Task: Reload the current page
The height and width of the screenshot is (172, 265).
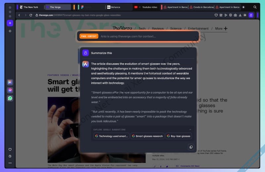Action: tap(31, 15)
